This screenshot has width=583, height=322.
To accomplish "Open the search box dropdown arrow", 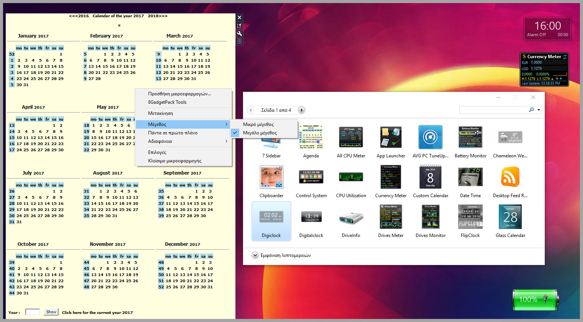I will click(x=538, y=110).
